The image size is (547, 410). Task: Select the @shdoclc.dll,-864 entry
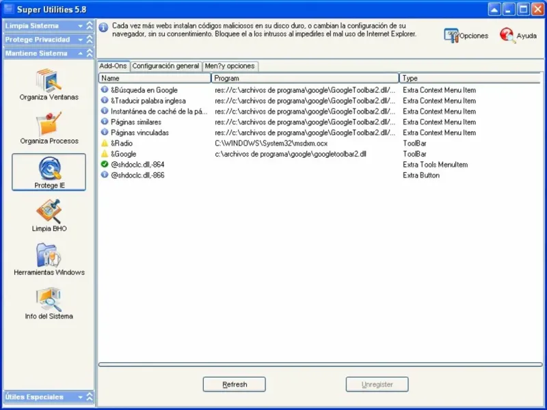(137, 165)
